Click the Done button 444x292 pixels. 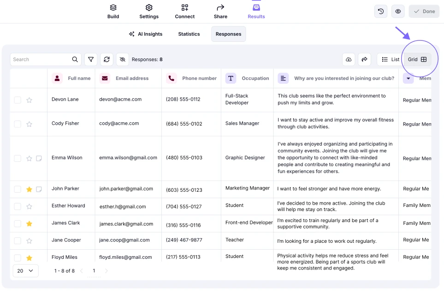[x=424, y=11]
